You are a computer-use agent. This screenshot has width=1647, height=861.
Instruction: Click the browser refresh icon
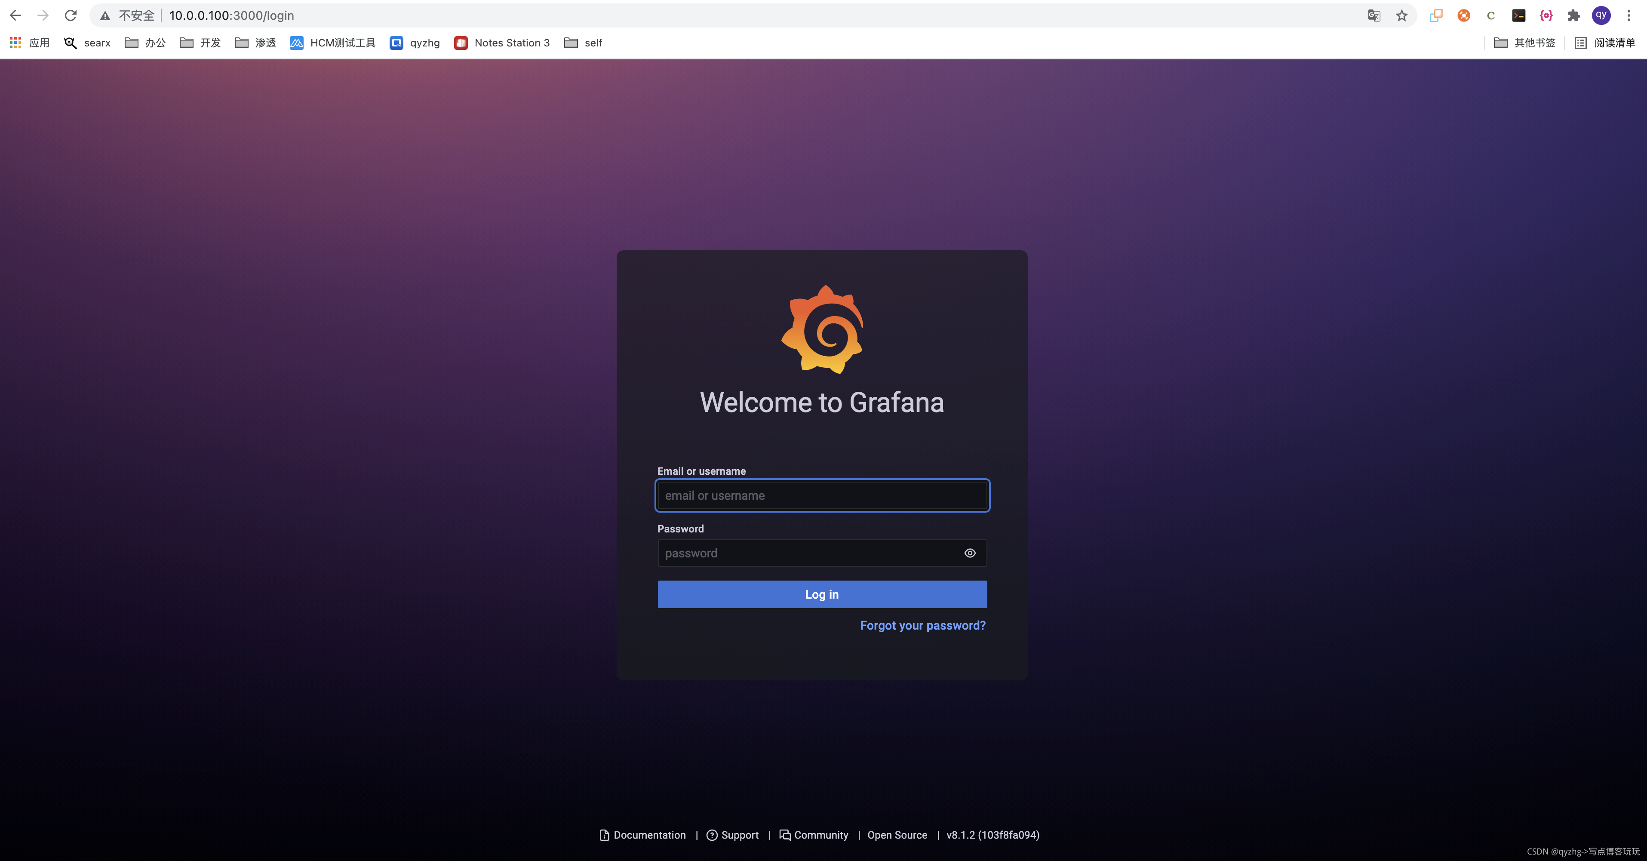pos(70,15)
